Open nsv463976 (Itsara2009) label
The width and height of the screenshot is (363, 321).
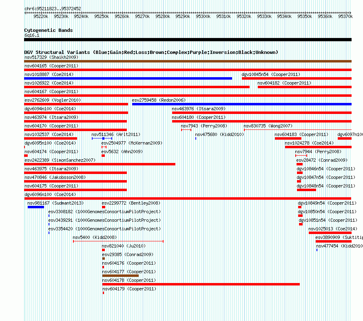coord(199,109)
